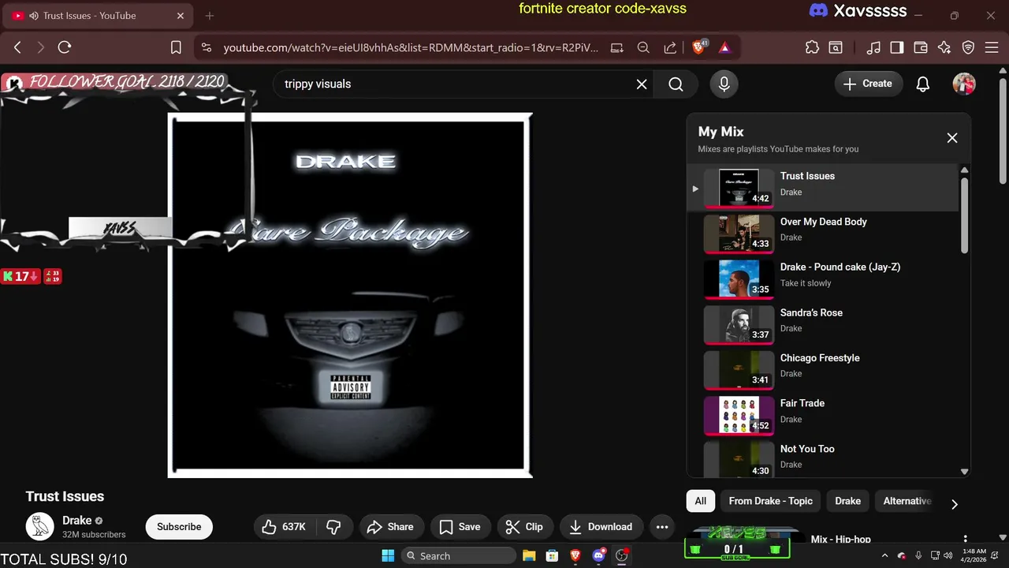Click the zoom-out magnifier in address bar
Viewport: 1009px width, 568px height.
[643, 47]
